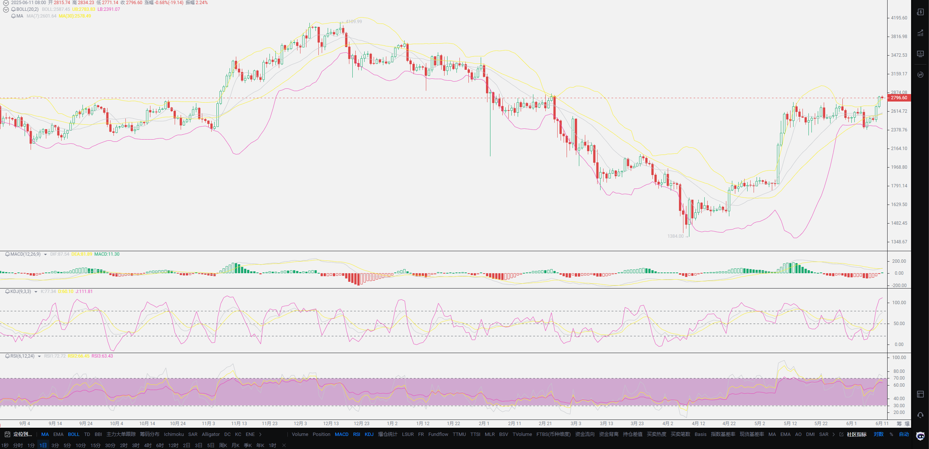The width and height of the screenshot is (929, 449).
Task: Enable the Volume sub-indicator
Action: (300, 434)
